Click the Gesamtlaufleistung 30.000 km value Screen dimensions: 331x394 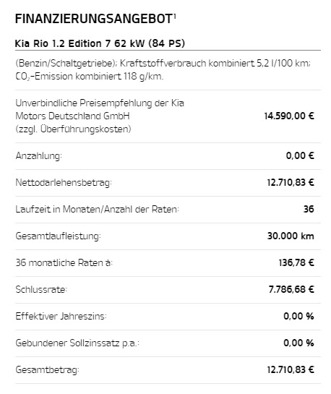[x=291, y=236]
